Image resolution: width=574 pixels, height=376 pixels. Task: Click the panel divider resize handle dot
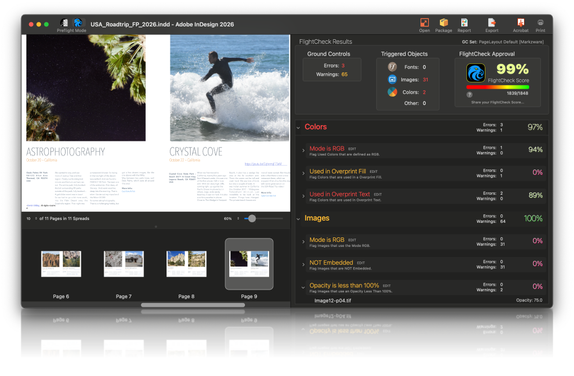click(156, 227)
